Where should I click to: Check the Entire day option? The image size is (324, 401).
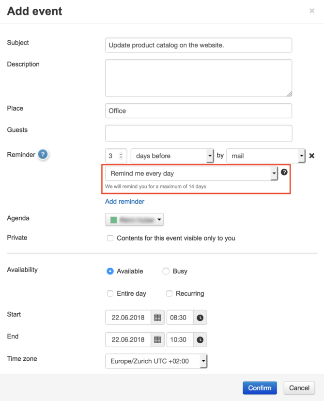[x=110, y=293]
